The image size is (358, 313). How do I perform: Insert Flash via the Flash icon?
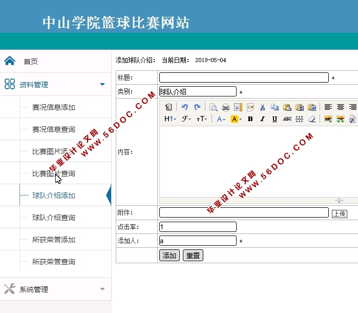point(352,119)
